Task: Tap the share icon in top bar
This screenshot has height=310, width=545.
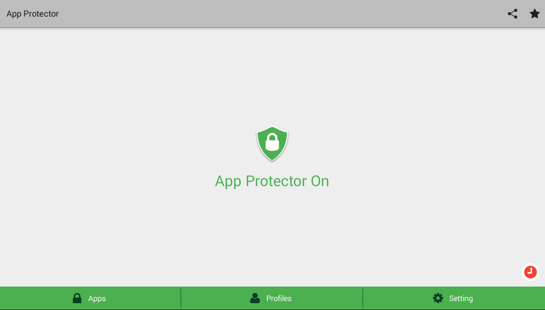Action: tap(513, 14)
